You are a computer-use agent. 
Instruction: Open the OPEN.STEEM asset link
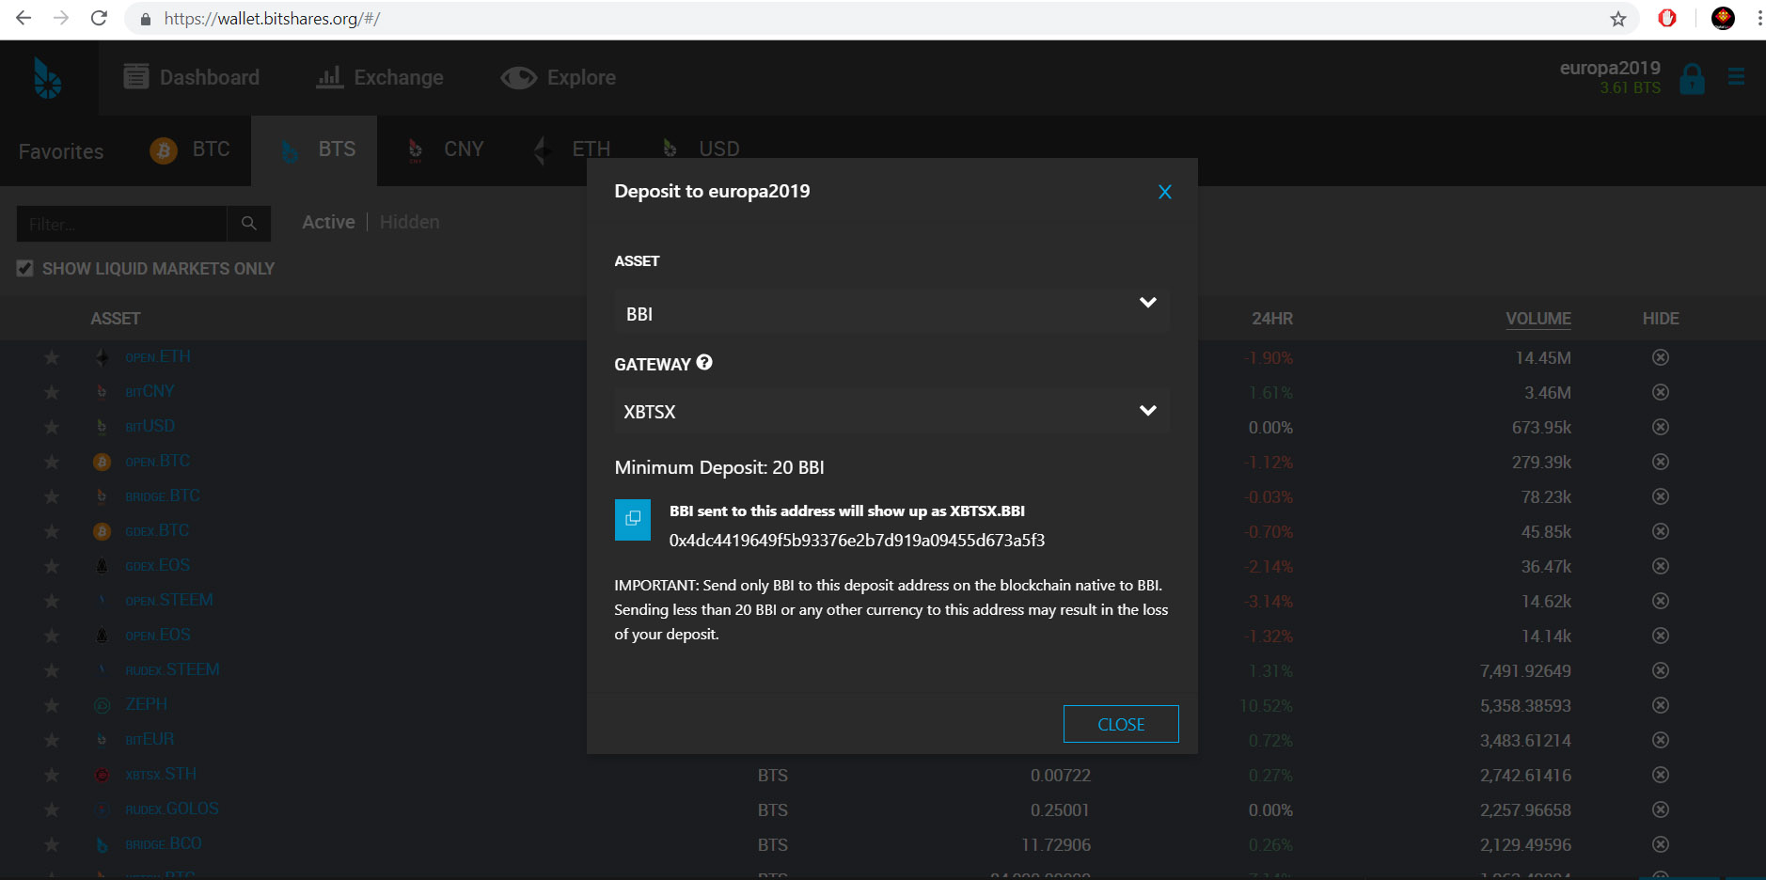pos(169,601)
